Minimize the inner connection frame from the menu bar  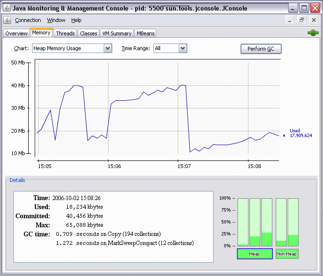pos(289,20)
